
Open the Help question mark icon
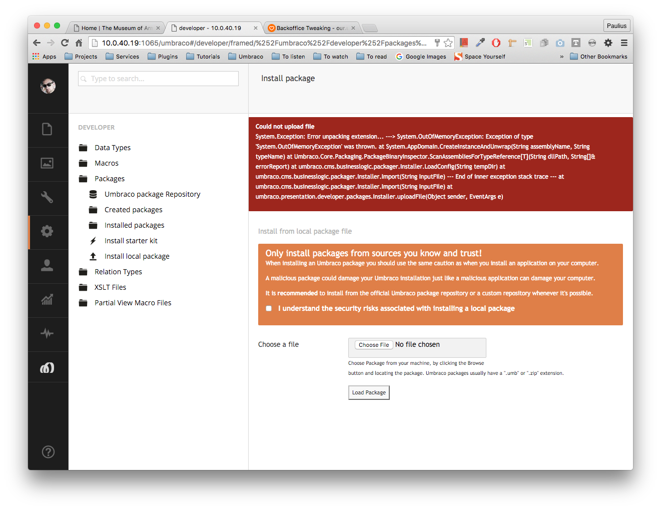point(48,452)
